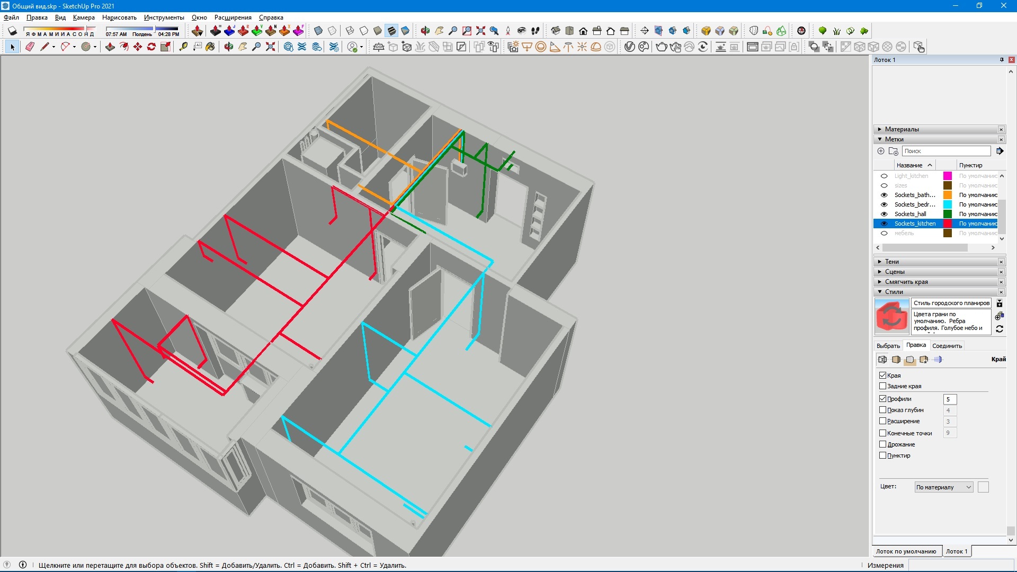Collapse the Метки panel
The image size is (1017, 572).
939,139
